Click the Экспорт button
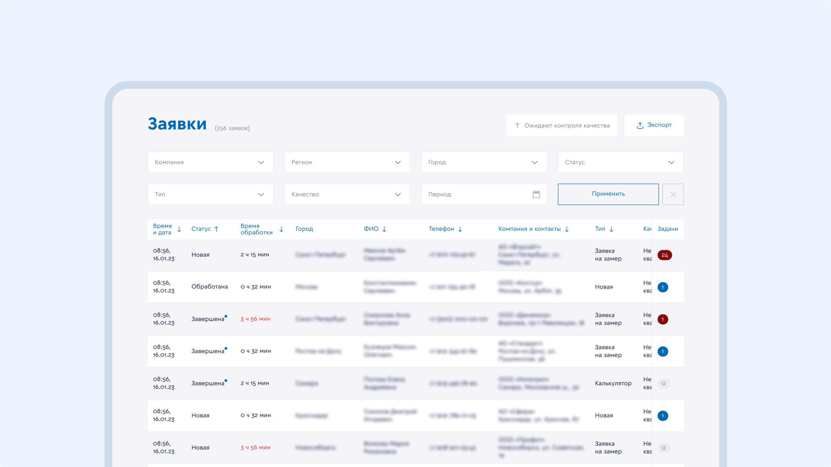Screen dimensions: 831x467 654,126
